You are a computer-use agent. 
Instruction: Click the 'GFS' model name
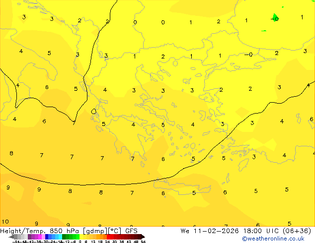131,231
